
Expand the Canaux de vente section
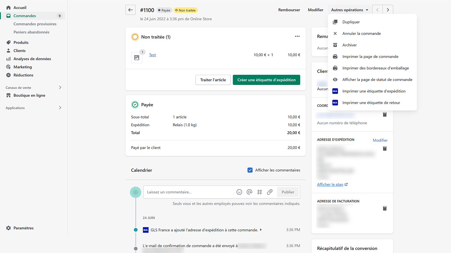click(x=60, y=87)
